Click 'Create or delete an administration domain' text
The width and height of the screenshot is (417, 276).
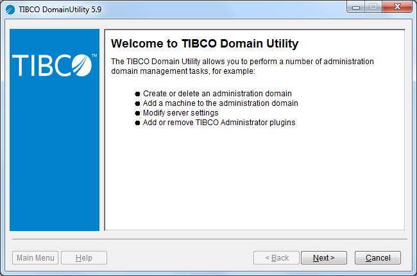(x=217, y=94)
